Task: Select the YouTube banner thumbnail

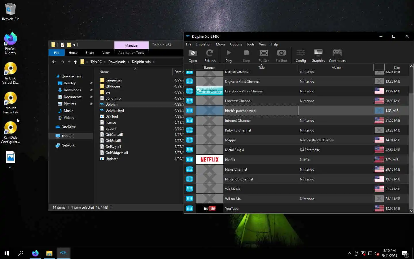Action: pyautogui.click(x=210, y=208)
